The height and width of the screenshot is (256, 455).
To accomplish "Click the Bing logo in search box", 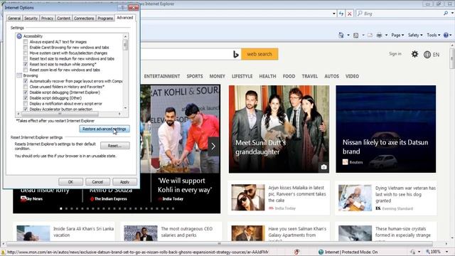I will (236, 54).
